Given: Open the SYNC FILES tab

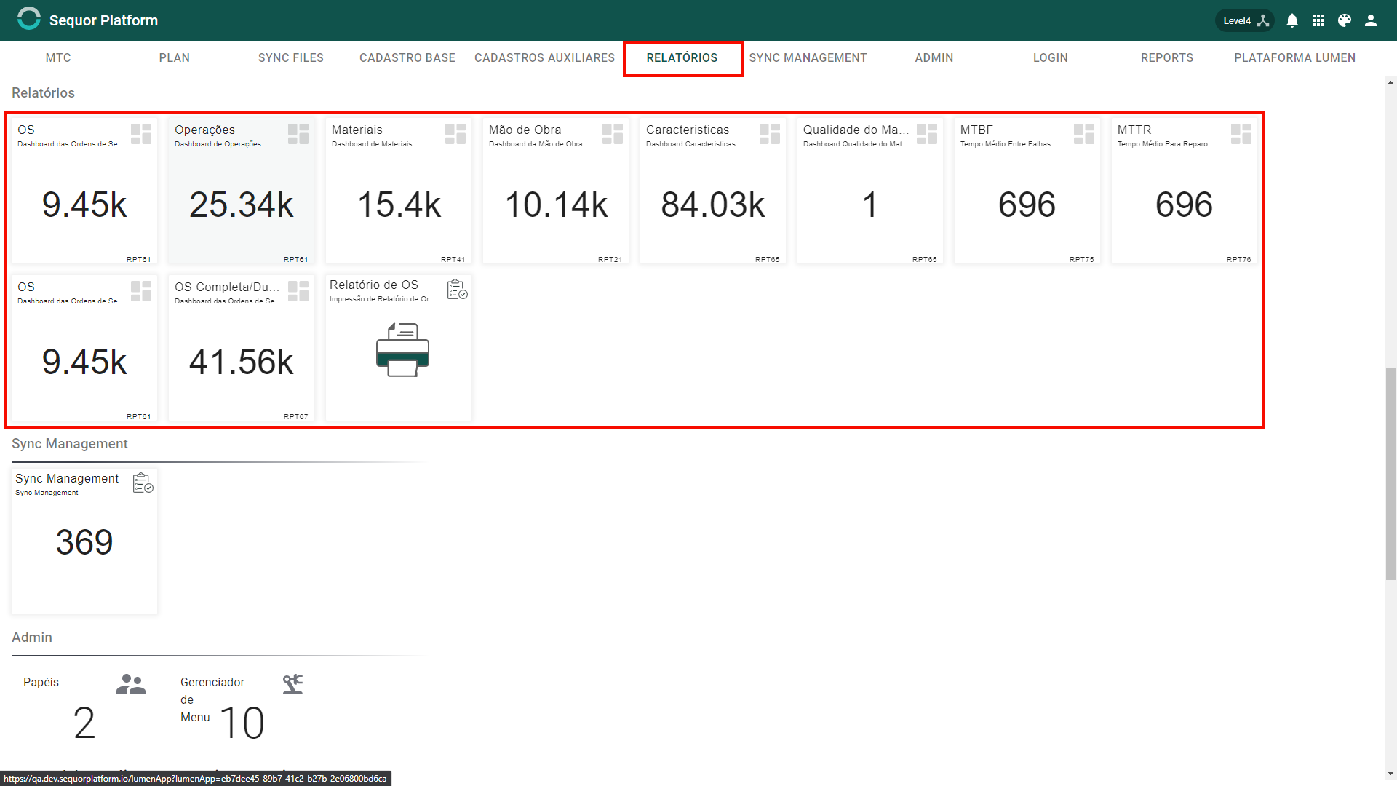Looking at the screenshot, I should [x=291, y=58].
